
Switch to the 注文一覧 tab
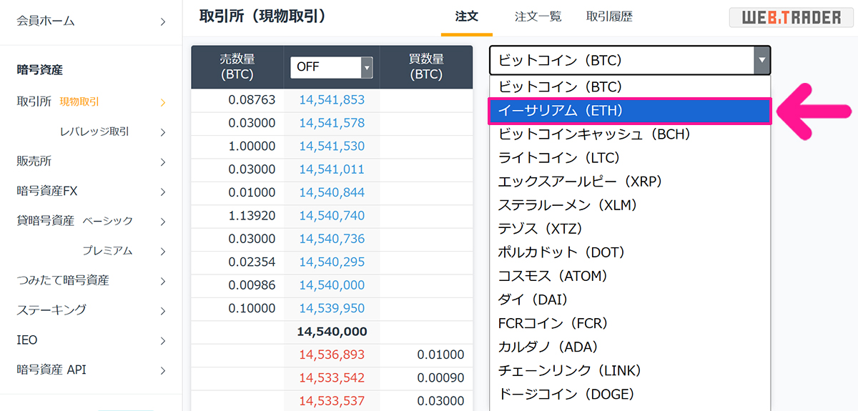click(x=538, y=16)
